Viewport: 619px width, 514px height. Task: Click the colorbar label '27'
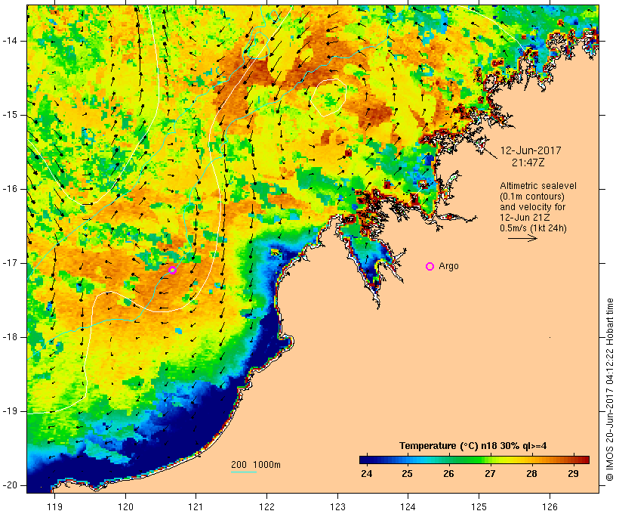(490, 473)
